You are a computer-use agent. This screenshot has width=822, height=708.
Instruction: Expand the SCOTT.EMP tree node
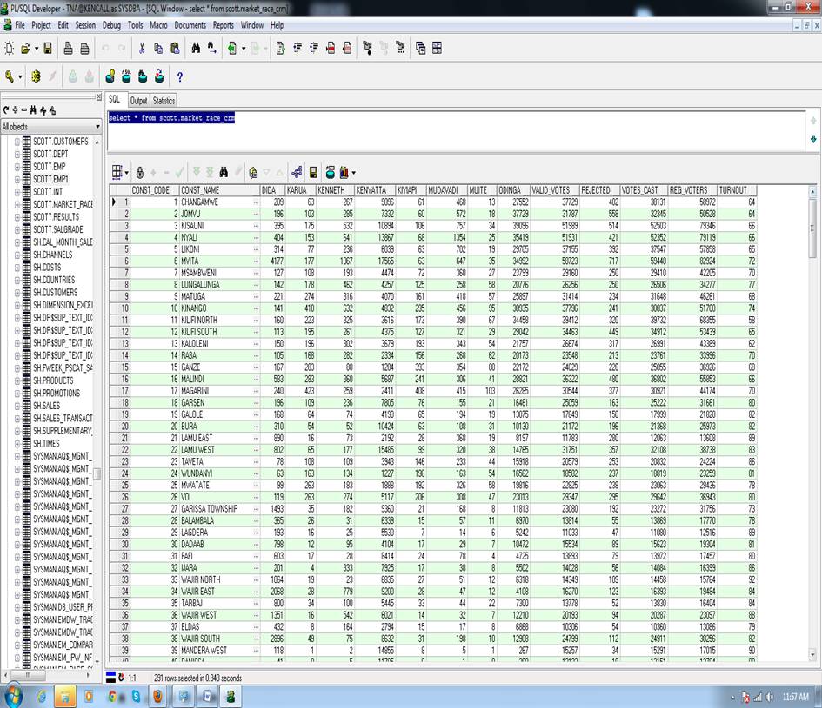click(17, 167)
